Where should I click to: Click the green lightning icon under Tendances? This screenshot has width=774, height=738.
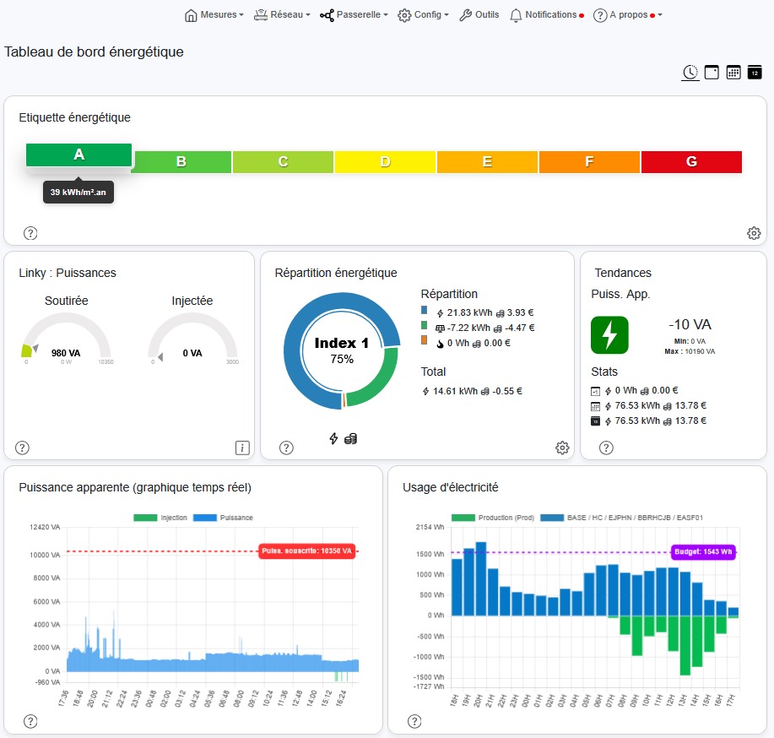609,335
